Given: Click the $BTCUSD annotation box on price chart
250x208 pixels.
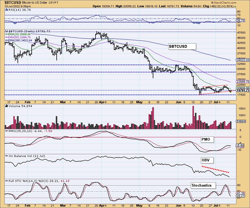Looking at the screenshot, I should tap(182, 47).
